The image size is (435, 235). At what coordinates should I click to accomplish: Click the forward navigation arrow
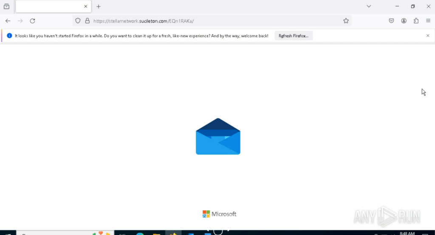(20, 21)
